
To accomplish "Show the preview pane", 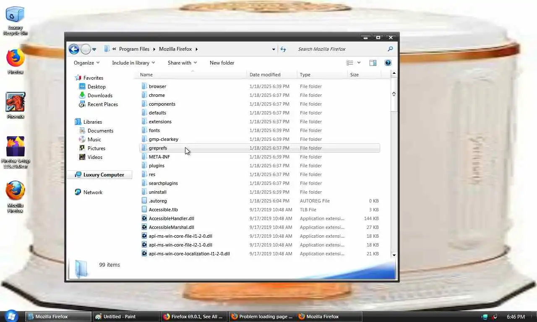I will tap(373, 63).
